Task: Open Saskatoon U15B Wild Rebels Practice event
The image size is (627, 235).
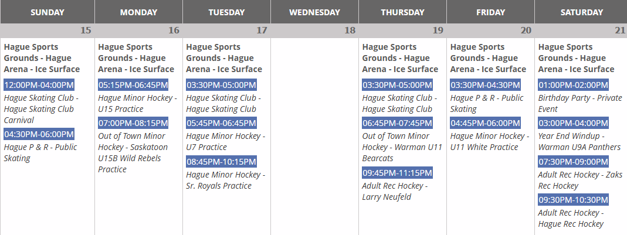Action: point(133,152)
